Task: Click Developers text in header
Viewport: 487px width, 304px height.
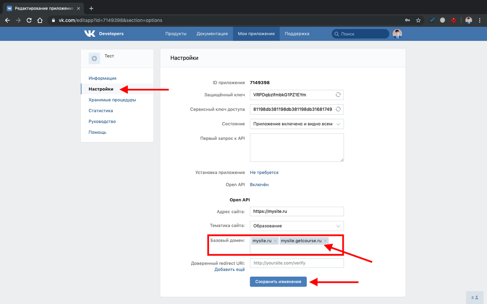Action: (x=111, y=34)
